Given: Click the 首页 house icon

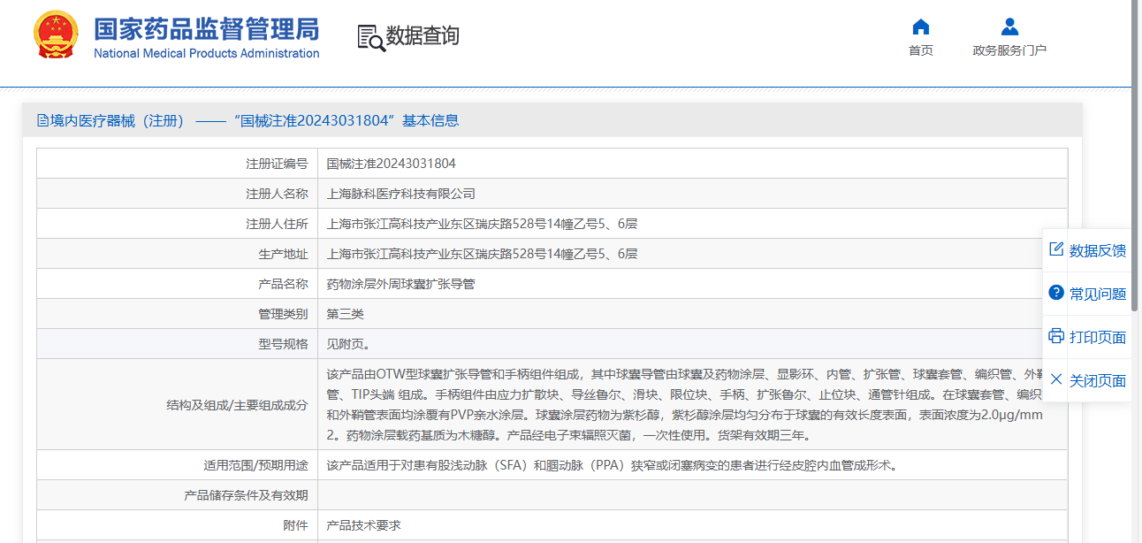Looking at the screenshot, I should (x=921, y=27).
